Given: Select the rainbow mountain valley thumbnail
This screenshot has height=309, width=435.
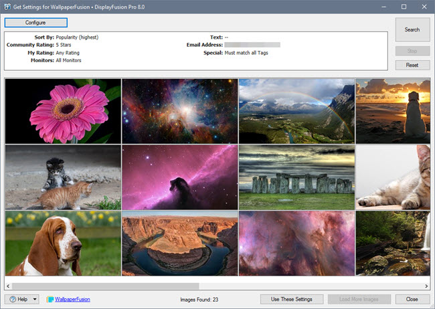Looking at the screenshot, I should coord(297,111).
